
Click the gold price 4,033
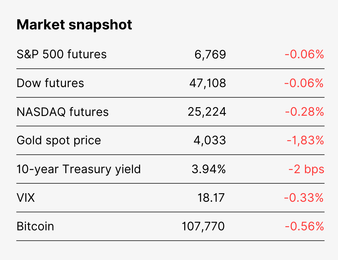(x=210, y=140)
